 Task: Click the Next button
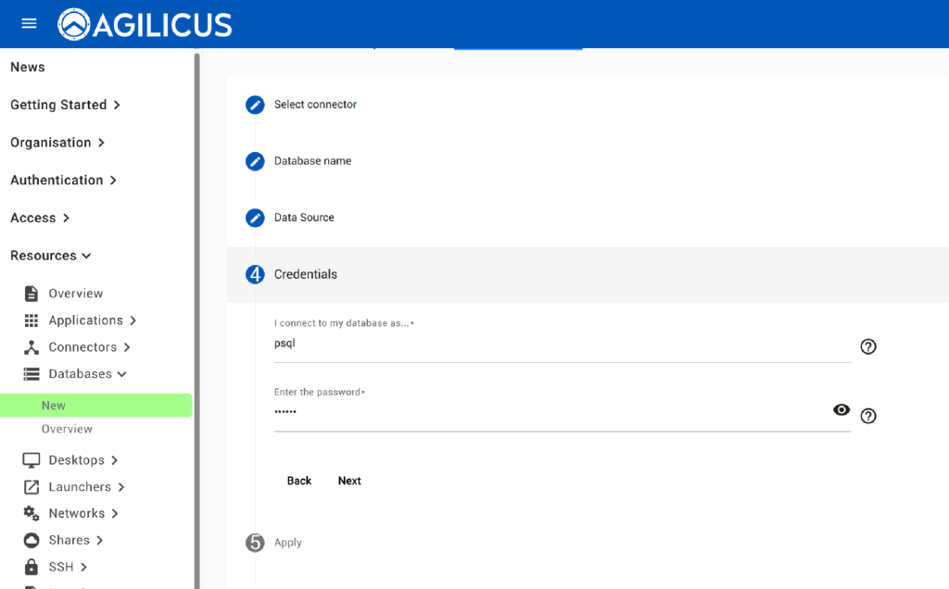pyautogui.click(x=349, y=481)
